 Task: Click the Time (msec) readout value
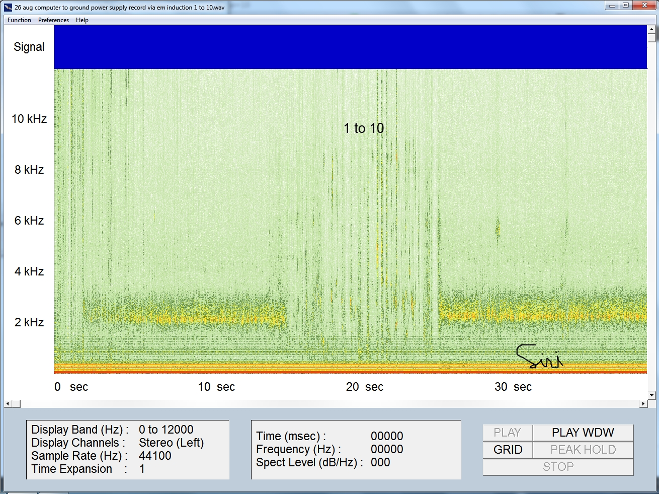[387, 436]
